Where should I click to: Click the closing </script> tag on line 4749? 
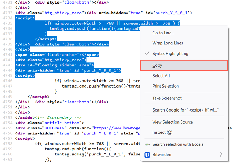point(39,97)
